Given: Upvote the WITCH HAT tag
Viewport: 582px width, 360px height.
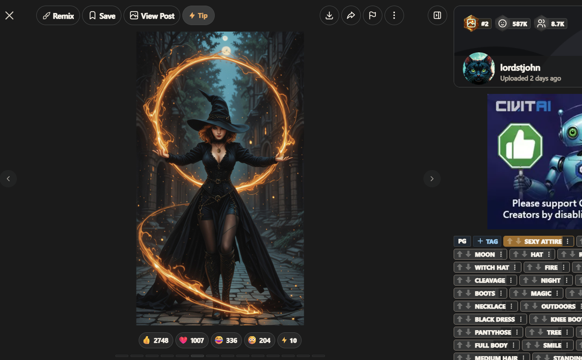Looking at the screenshot, I should tap(460, 267).
